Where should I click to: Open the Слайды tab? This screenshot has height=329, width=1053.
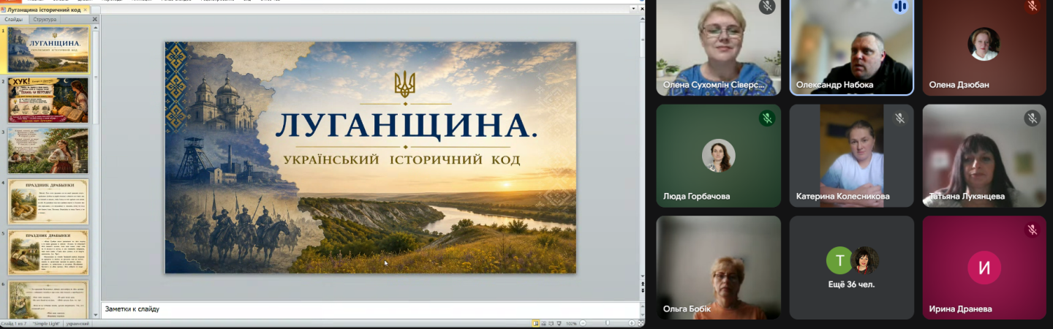point(14,19)
